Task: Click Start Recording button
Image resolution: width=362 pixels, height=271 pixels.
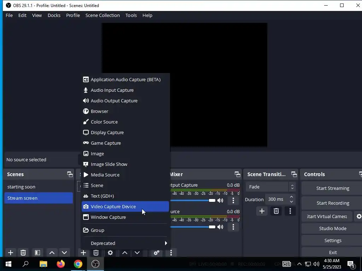Action: point(332,203)
